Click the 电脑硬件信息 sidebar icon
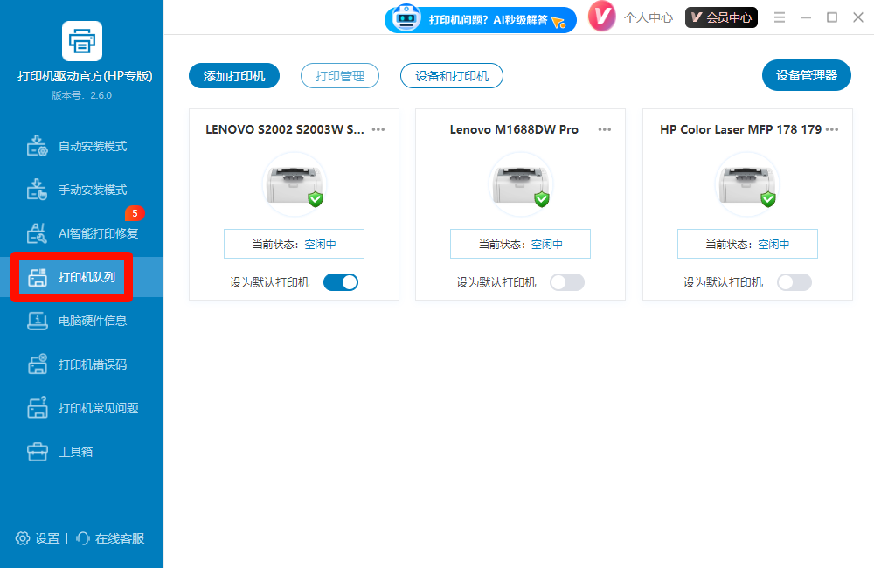The image size is (874, 568). pyautogui.click(x=38, y=321)
